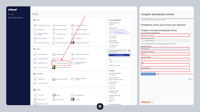
Task: Click the Удаленный пользователь input field
Action: [x=165, y=54]
